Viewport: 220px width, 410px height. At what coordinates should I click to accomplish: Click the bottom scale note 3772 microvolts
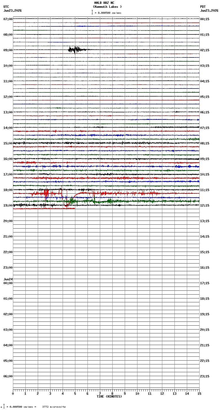[54, 407]
